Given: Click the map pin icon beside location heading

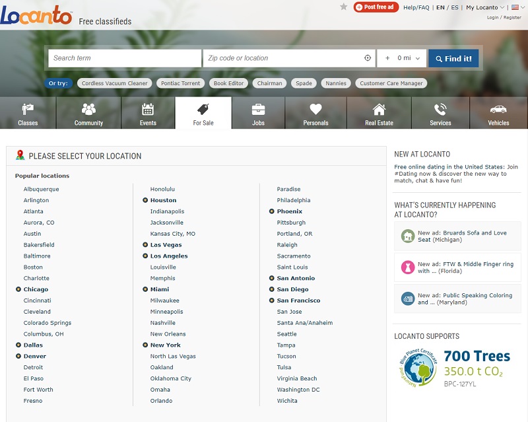Looking at the screenshot, I should click(x=20, y=155).
